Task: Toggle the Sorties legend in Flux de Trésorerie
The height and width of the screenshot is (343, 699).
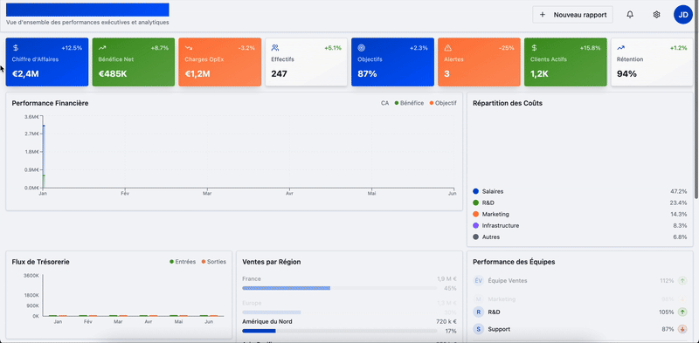Action: [x=213, y=262]
